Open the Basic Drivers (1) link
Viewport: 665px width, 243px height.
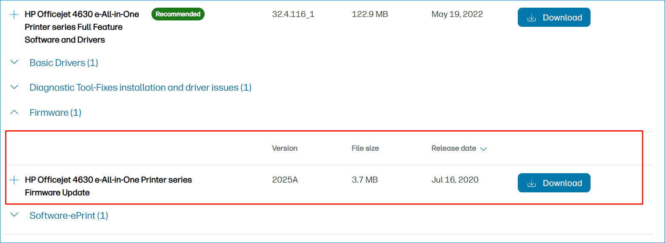pyautogui.click(x=64, y=63)
